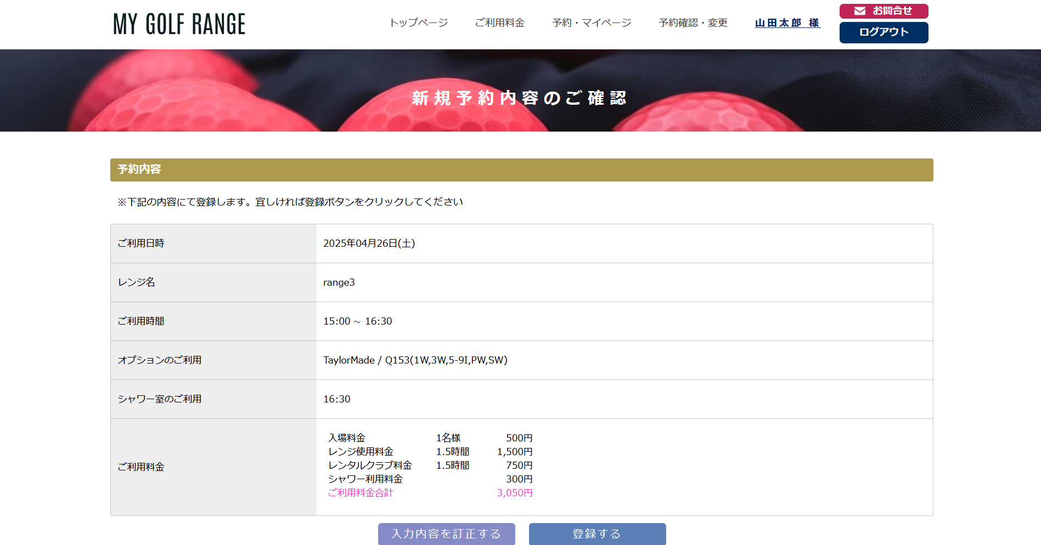Click the 3,050円 total amount
Screen dimensions: 1041x545
514,493
